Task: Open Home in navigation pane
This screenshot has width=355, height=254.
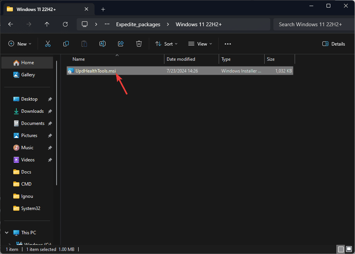Action: click(27, 63)
